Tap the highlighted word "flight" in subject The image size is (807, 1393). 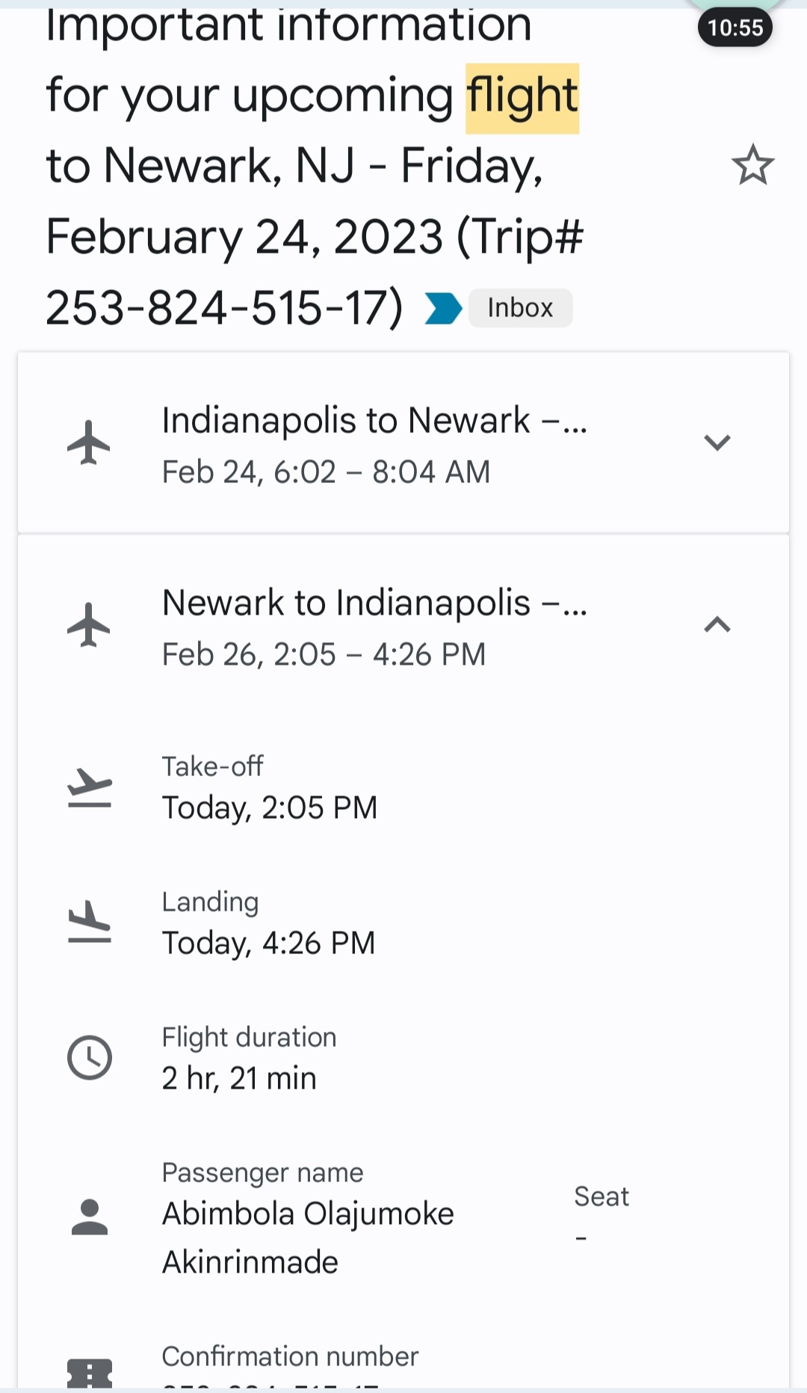(522, 97)
